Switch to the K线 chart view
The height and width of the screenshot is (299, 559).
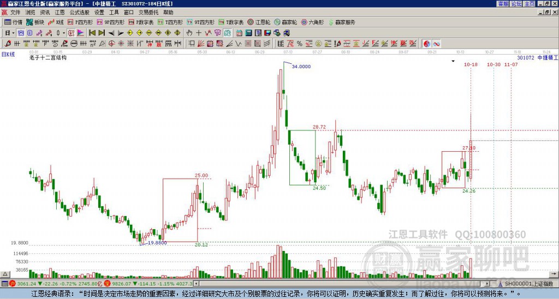click(56, 22)
